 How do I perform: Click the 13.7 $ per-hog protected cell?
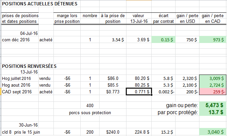[x=213, y=112]
